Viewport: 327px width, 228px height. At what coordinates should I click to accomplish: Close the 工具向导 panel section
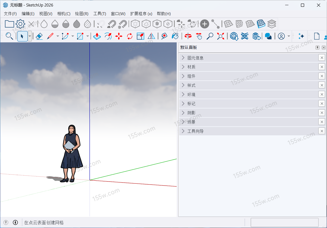[x=322, y=131]
